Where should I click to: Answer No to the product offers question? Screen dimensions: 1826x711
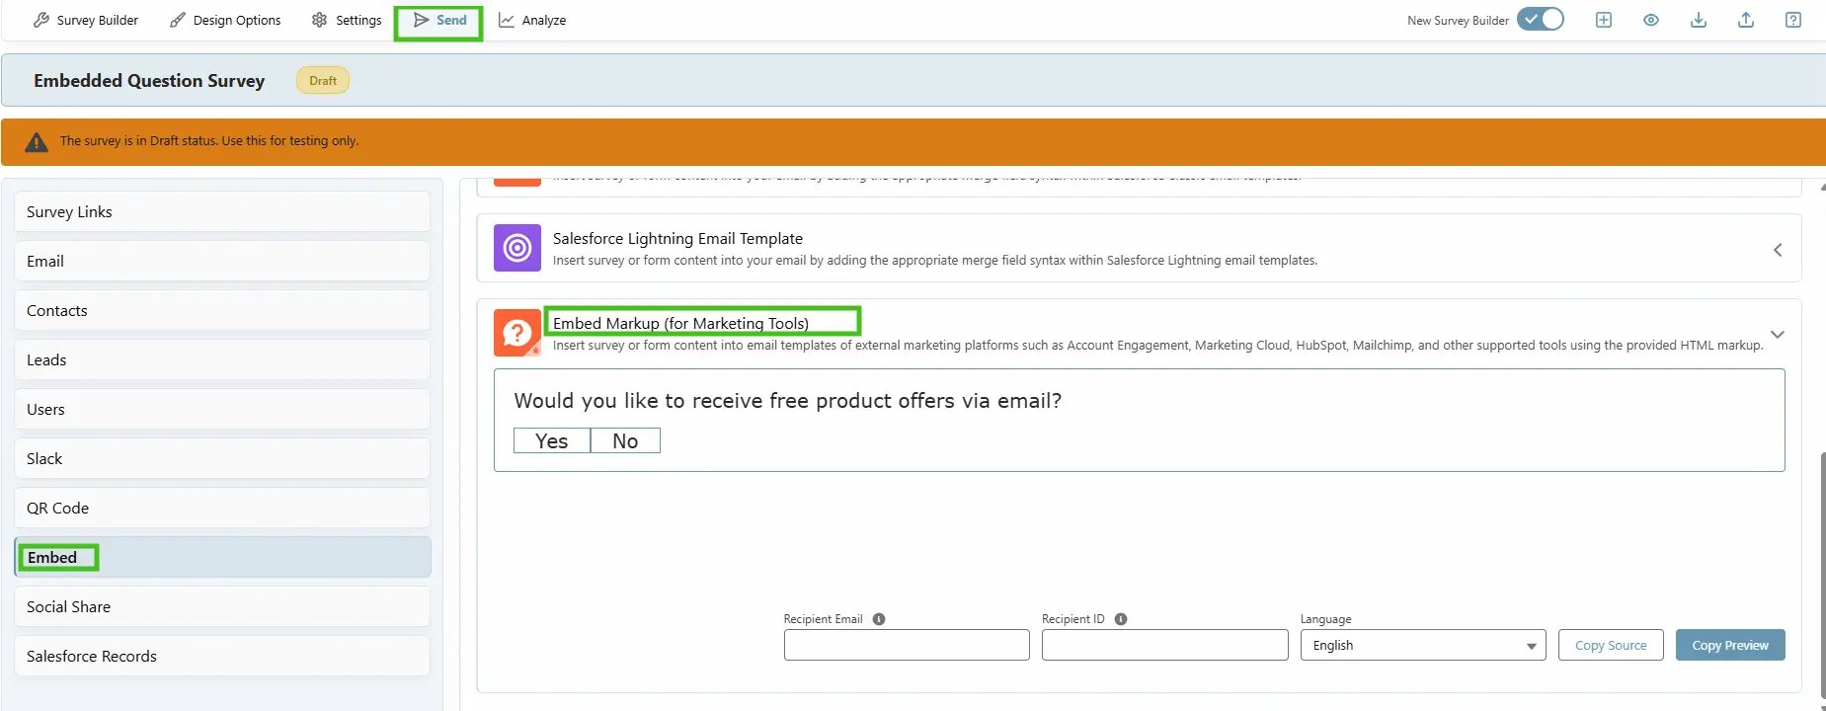625,440
